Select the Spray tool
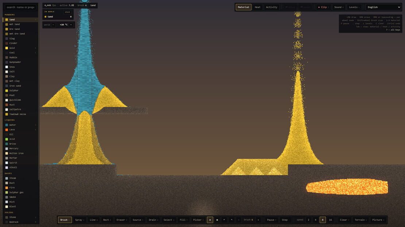This screenshot has width=405, height=227. [79, 220]
